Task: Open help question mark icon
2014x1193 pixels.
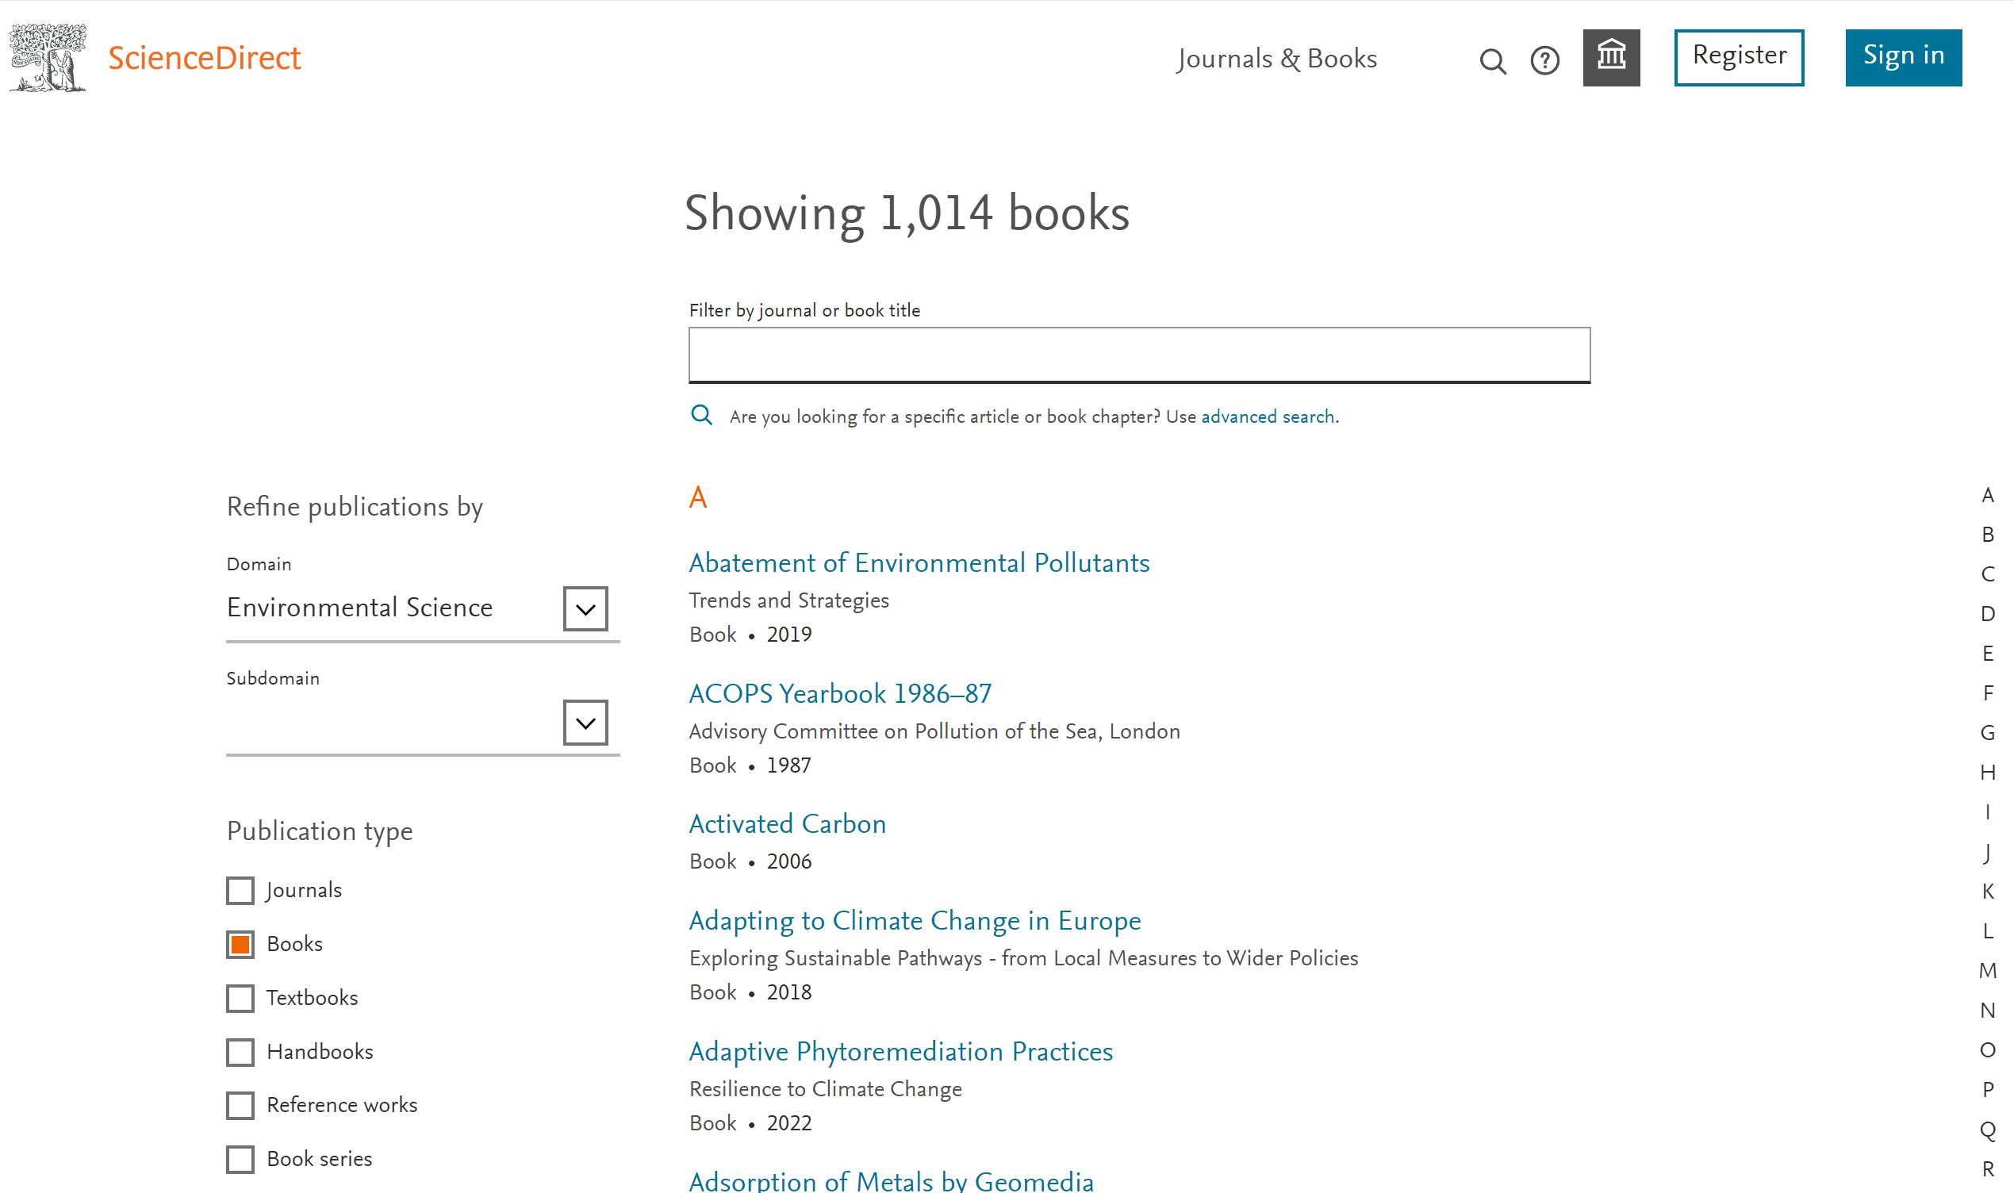Action: pyautogui.click(x=1544, y=61)
